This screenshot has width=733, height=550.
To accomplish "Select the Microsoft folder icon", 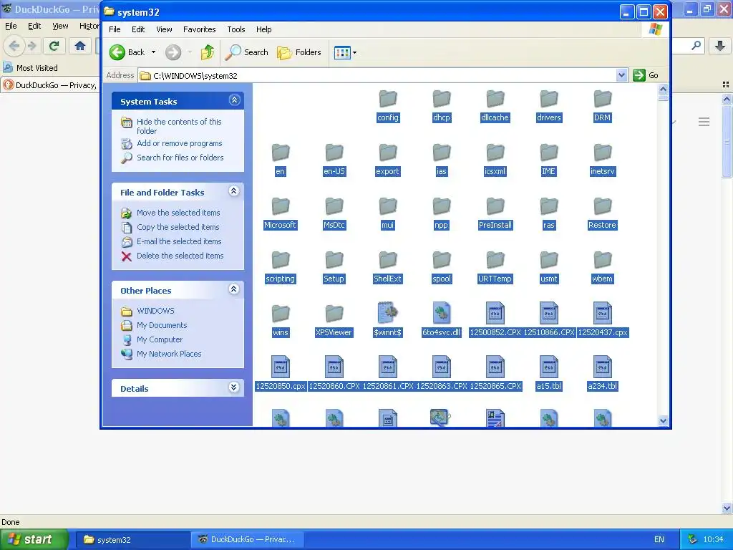I will (281, 207).
